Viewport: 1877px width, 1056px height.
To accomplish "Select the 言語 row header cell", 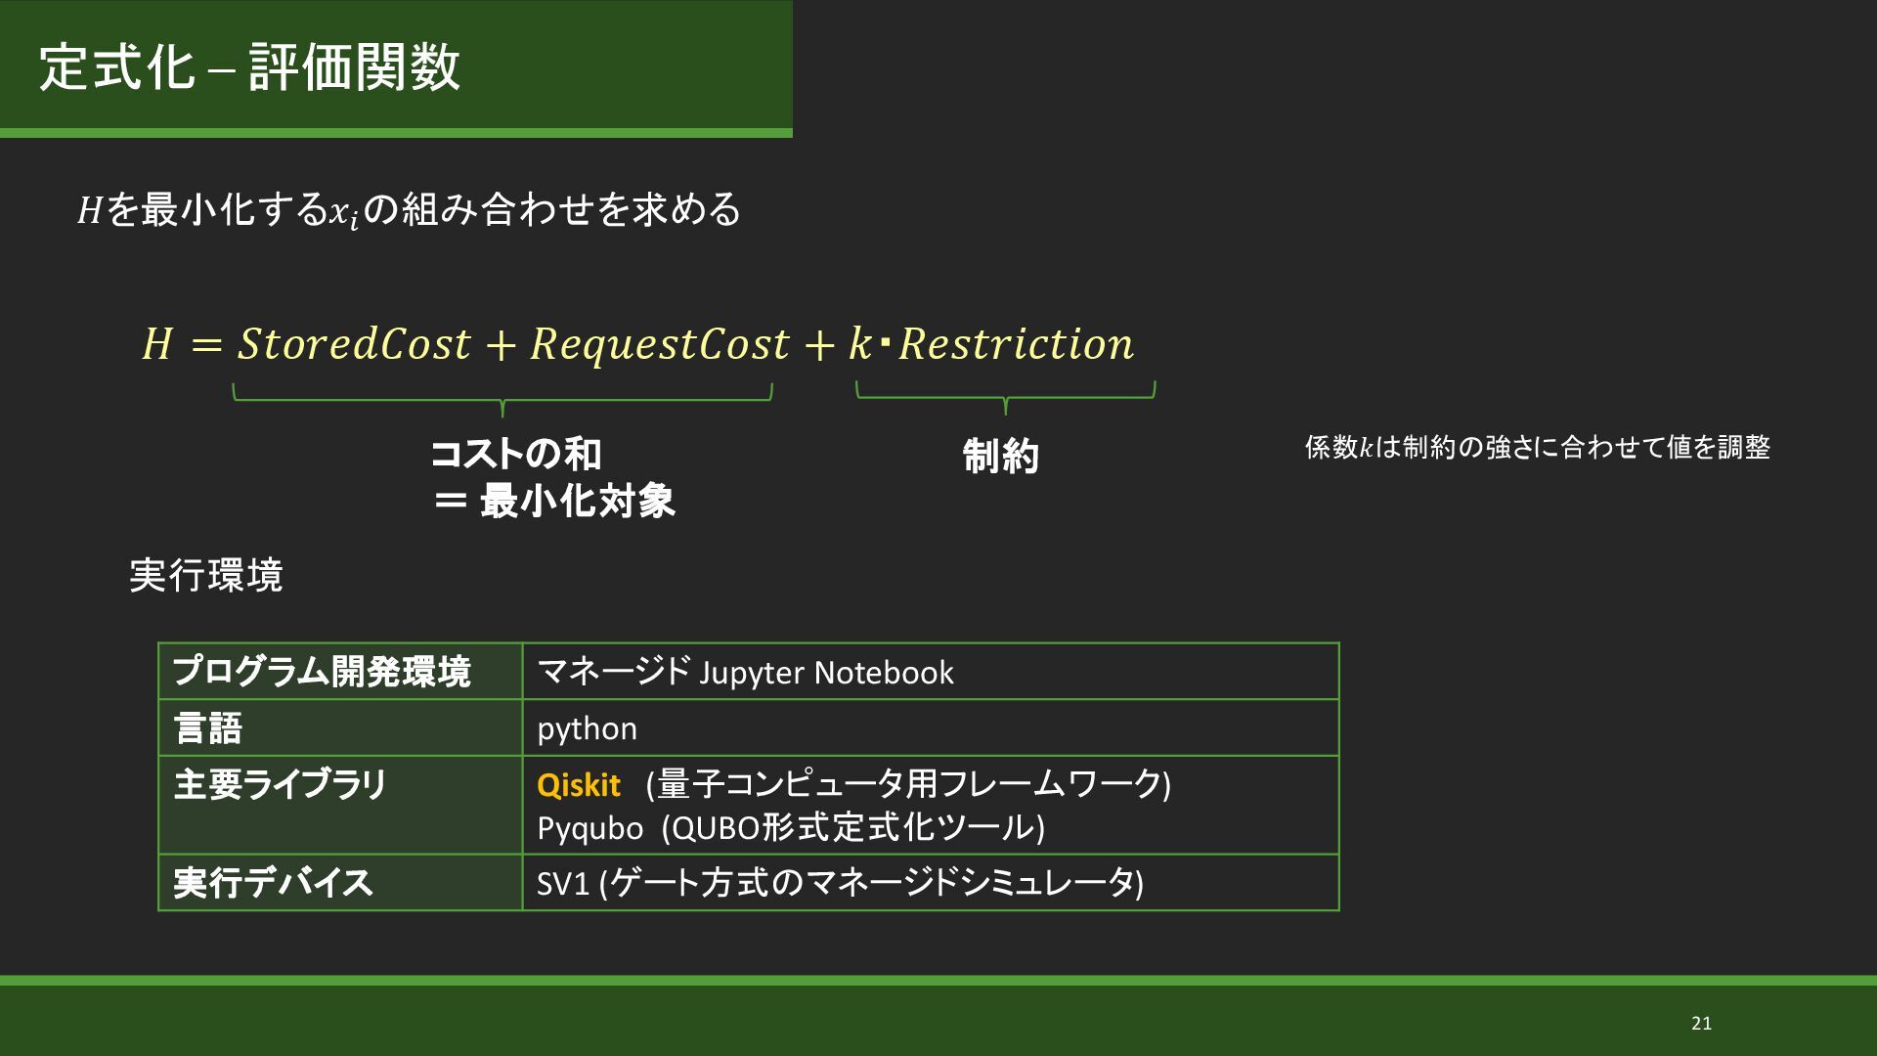I will tap(208, 728).
